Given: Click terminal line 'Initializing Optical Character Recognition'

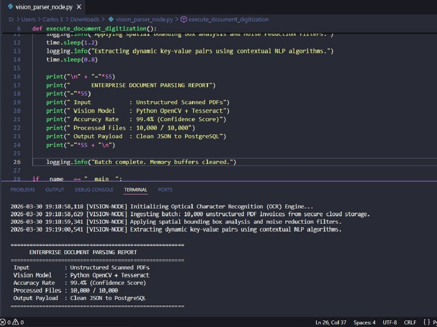Looking at the screenshot, I should pos(162,207).
